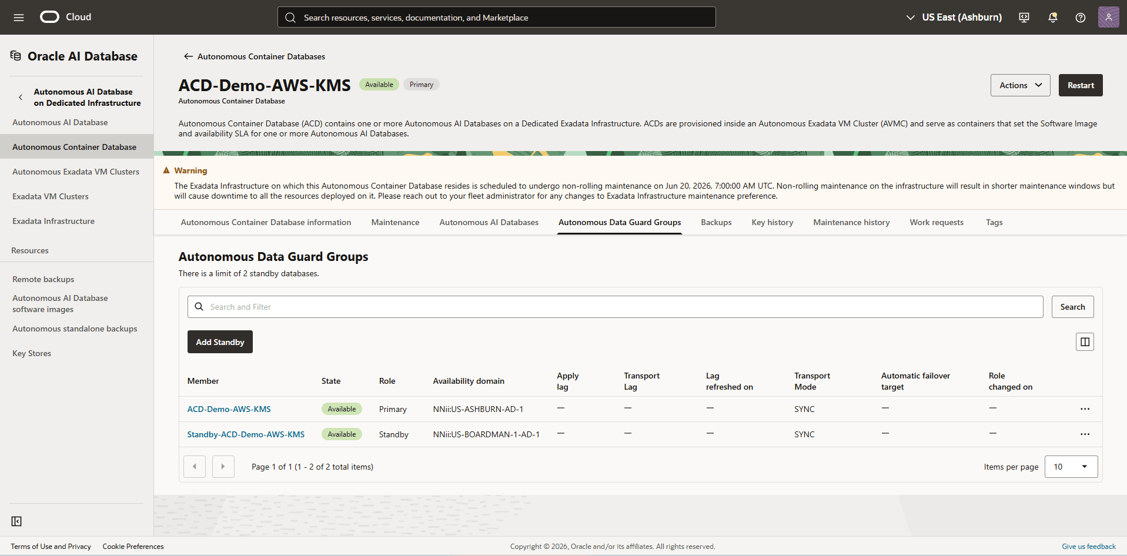1127x556 pixels.
Task: Switch to the Work requests tab
Action: click(x=937, y=222)
